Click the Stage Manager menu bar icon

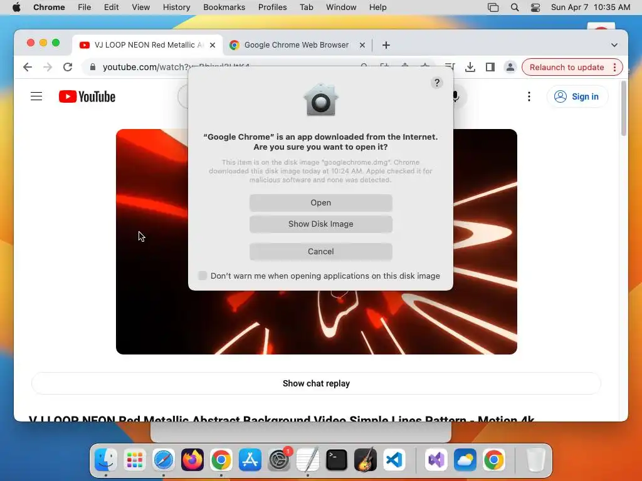coord(493,8)
